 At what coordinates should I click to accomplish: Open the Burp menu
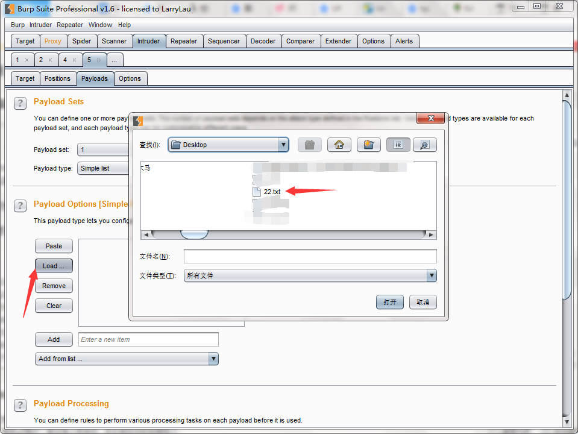[17, 25]
